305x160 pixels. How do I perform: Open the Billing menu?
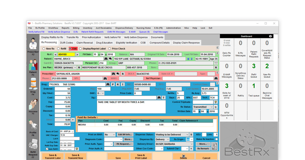(x=76, y=28)
